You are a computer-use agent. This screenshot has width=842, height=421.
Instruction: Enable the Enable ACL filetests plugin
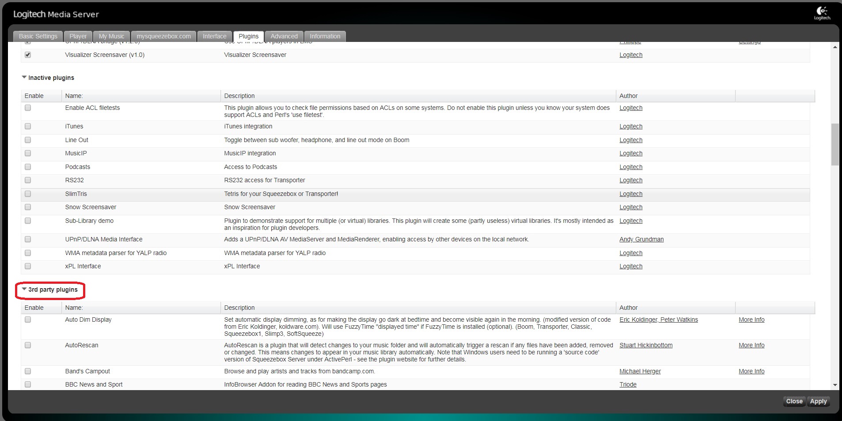pos(28,108)
